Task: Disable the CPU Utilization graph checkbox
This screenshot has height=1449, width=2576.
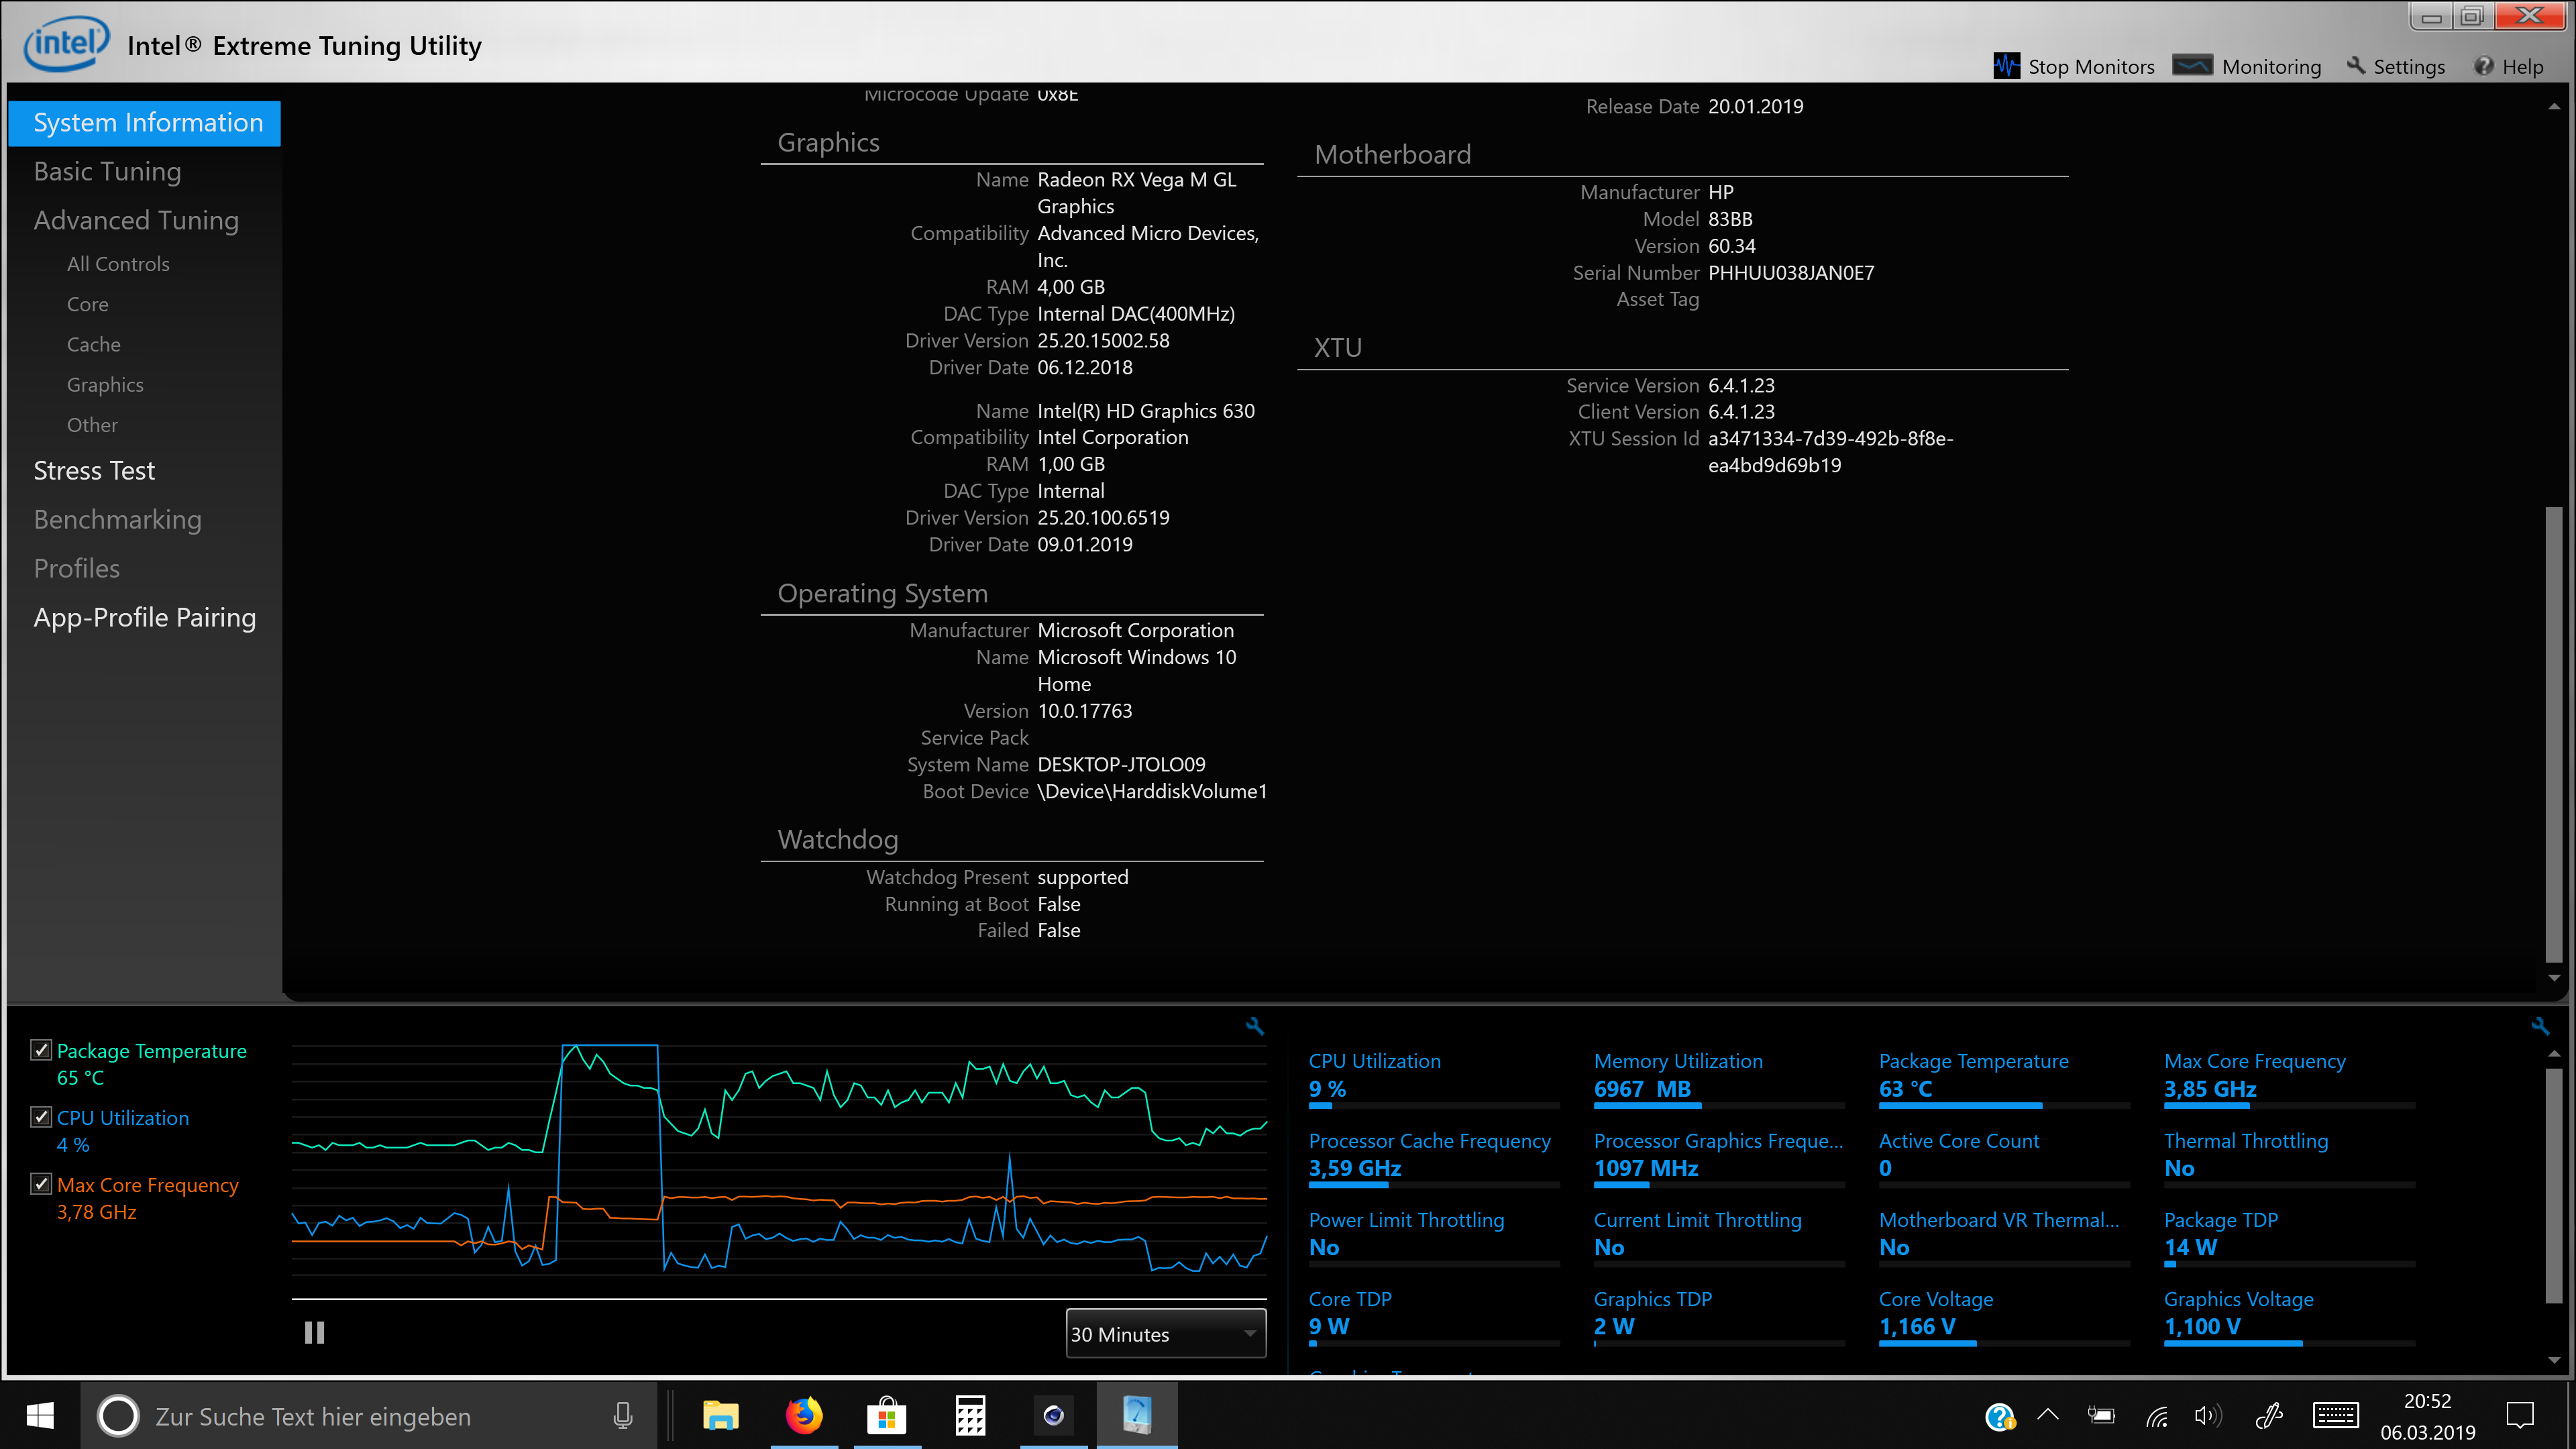Action: click(x=41, y=1116)
